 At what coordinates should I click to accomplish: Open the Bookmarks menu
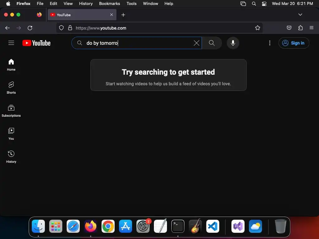click(x=109, y=3)
